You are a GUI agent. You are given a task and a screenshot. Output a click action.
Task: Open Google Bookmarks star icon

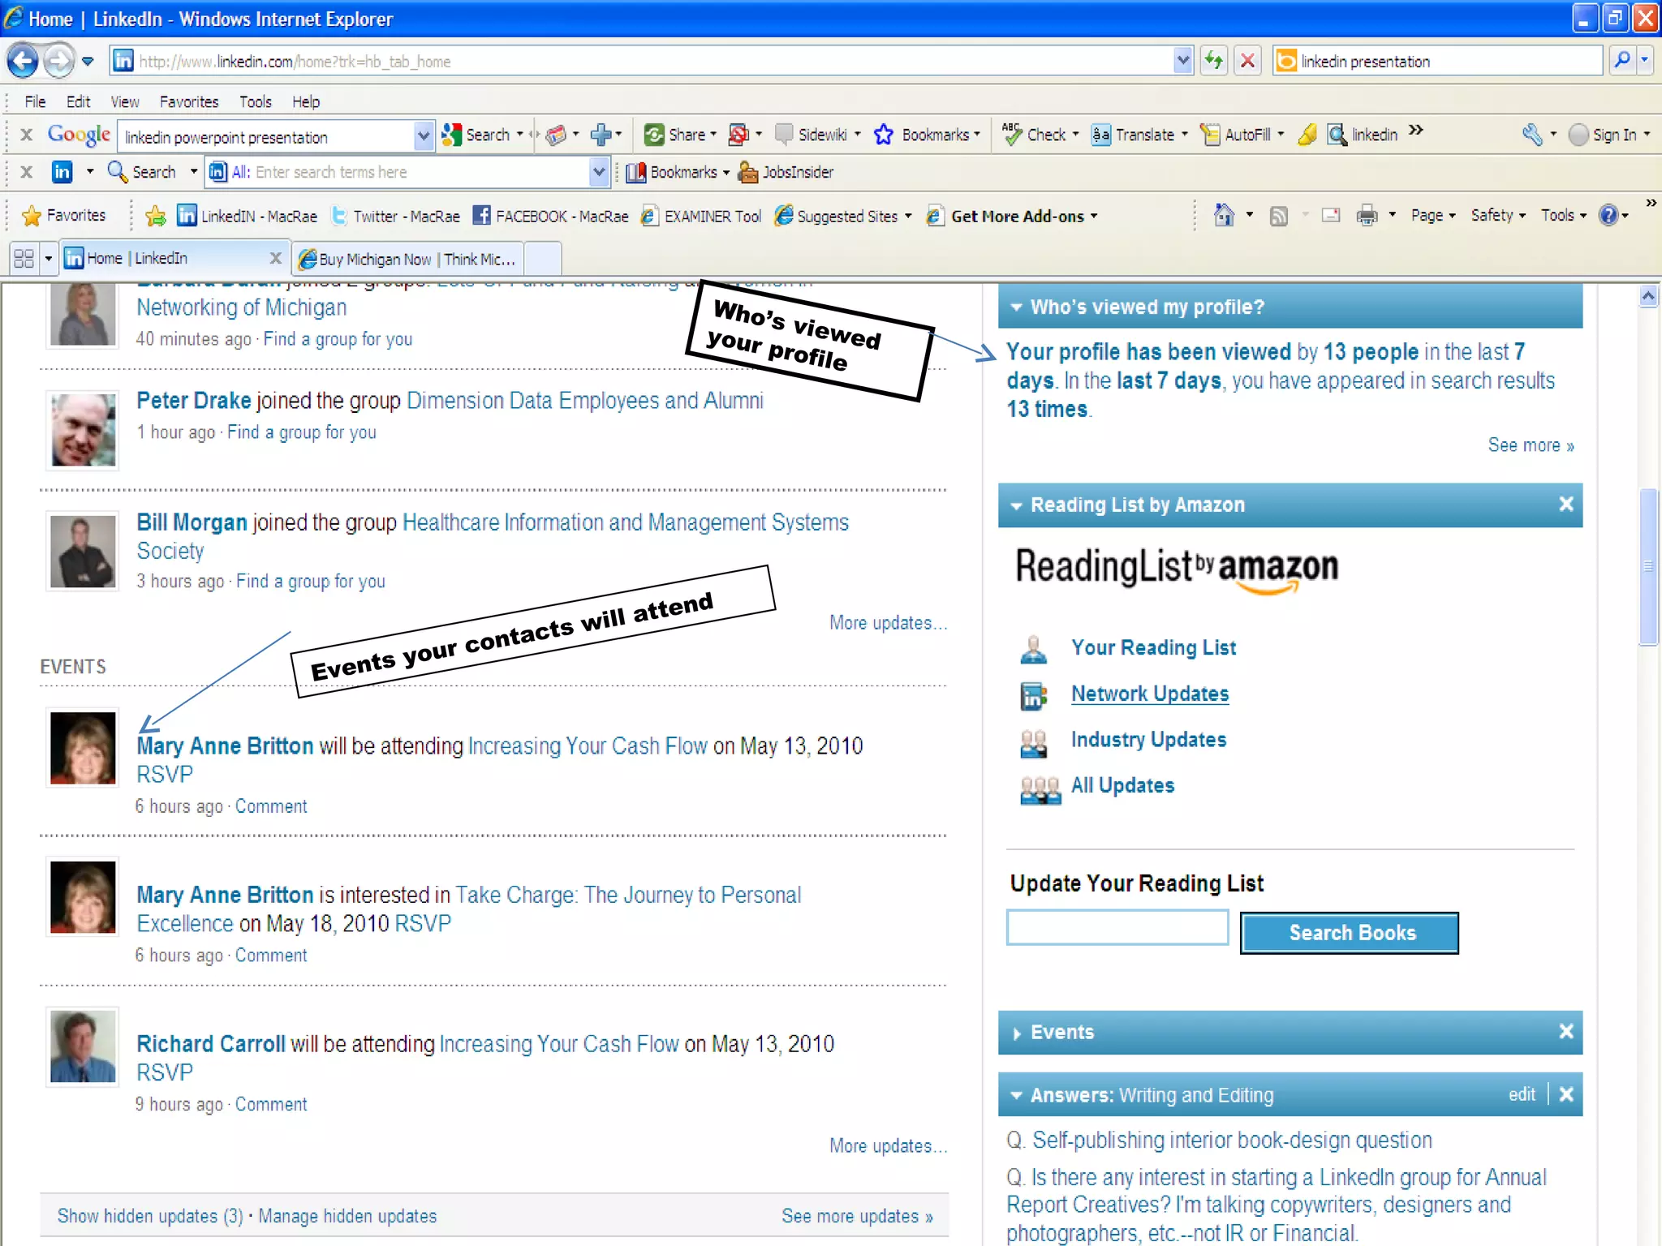883,135
